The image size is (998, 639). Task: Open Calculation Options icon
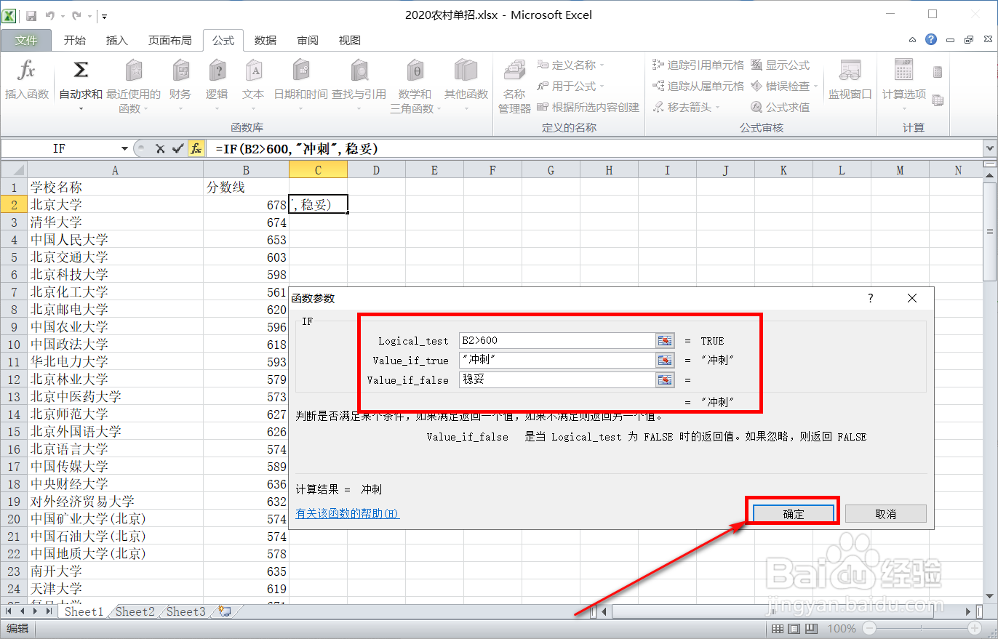coord(904,71)
